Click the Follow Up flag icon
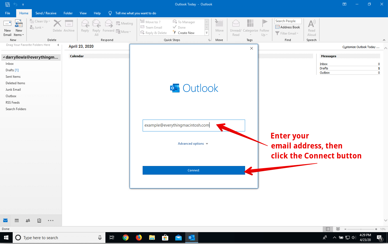 (265, 23)
